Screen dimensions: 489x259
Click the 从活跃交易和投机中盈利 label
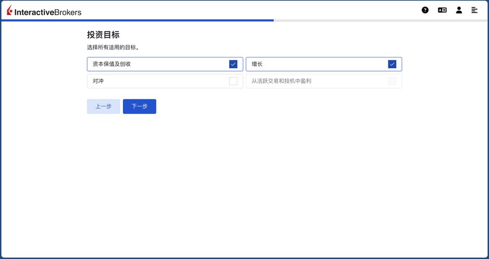[281, 81]
